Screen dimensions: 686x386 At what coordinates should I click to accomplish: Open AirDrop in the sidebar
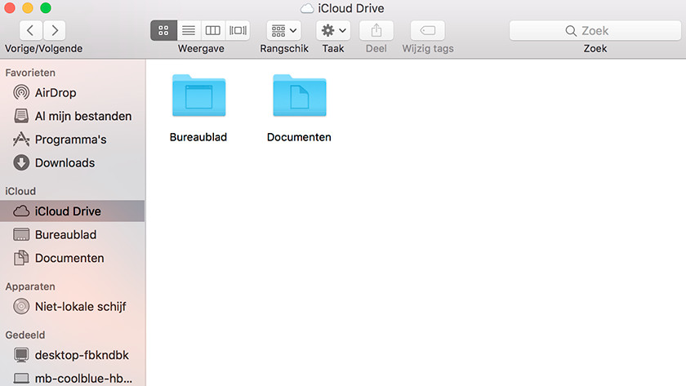click(72, 93)
